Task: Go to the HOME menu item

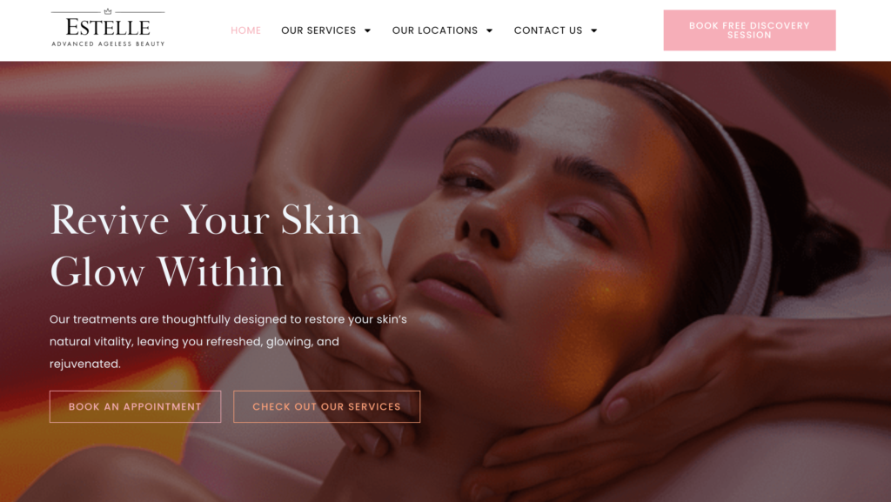Action: [x=245, y=30]
